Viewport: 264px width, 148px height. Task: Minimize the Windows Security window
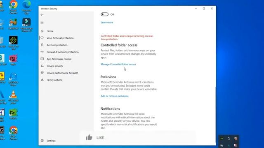(x=196, y=9)
